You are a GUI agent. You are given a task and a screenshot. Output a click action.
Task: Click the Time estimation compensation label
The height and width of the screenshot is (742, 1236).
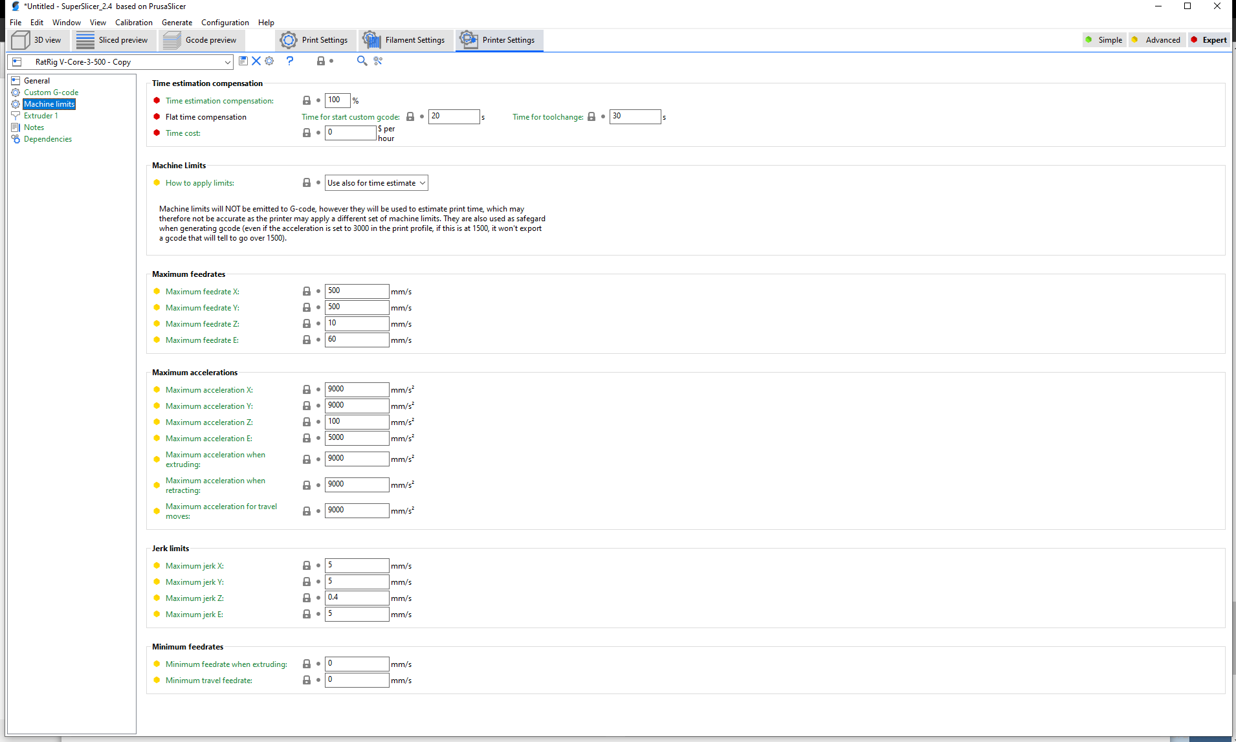pyautogui.click(x=219, y=101)
